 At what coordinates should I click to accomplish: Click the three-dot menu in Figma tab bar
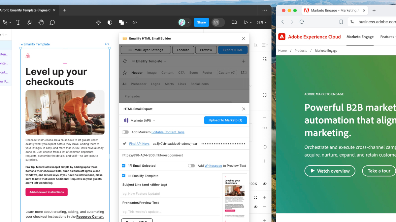tap(265, 10)
